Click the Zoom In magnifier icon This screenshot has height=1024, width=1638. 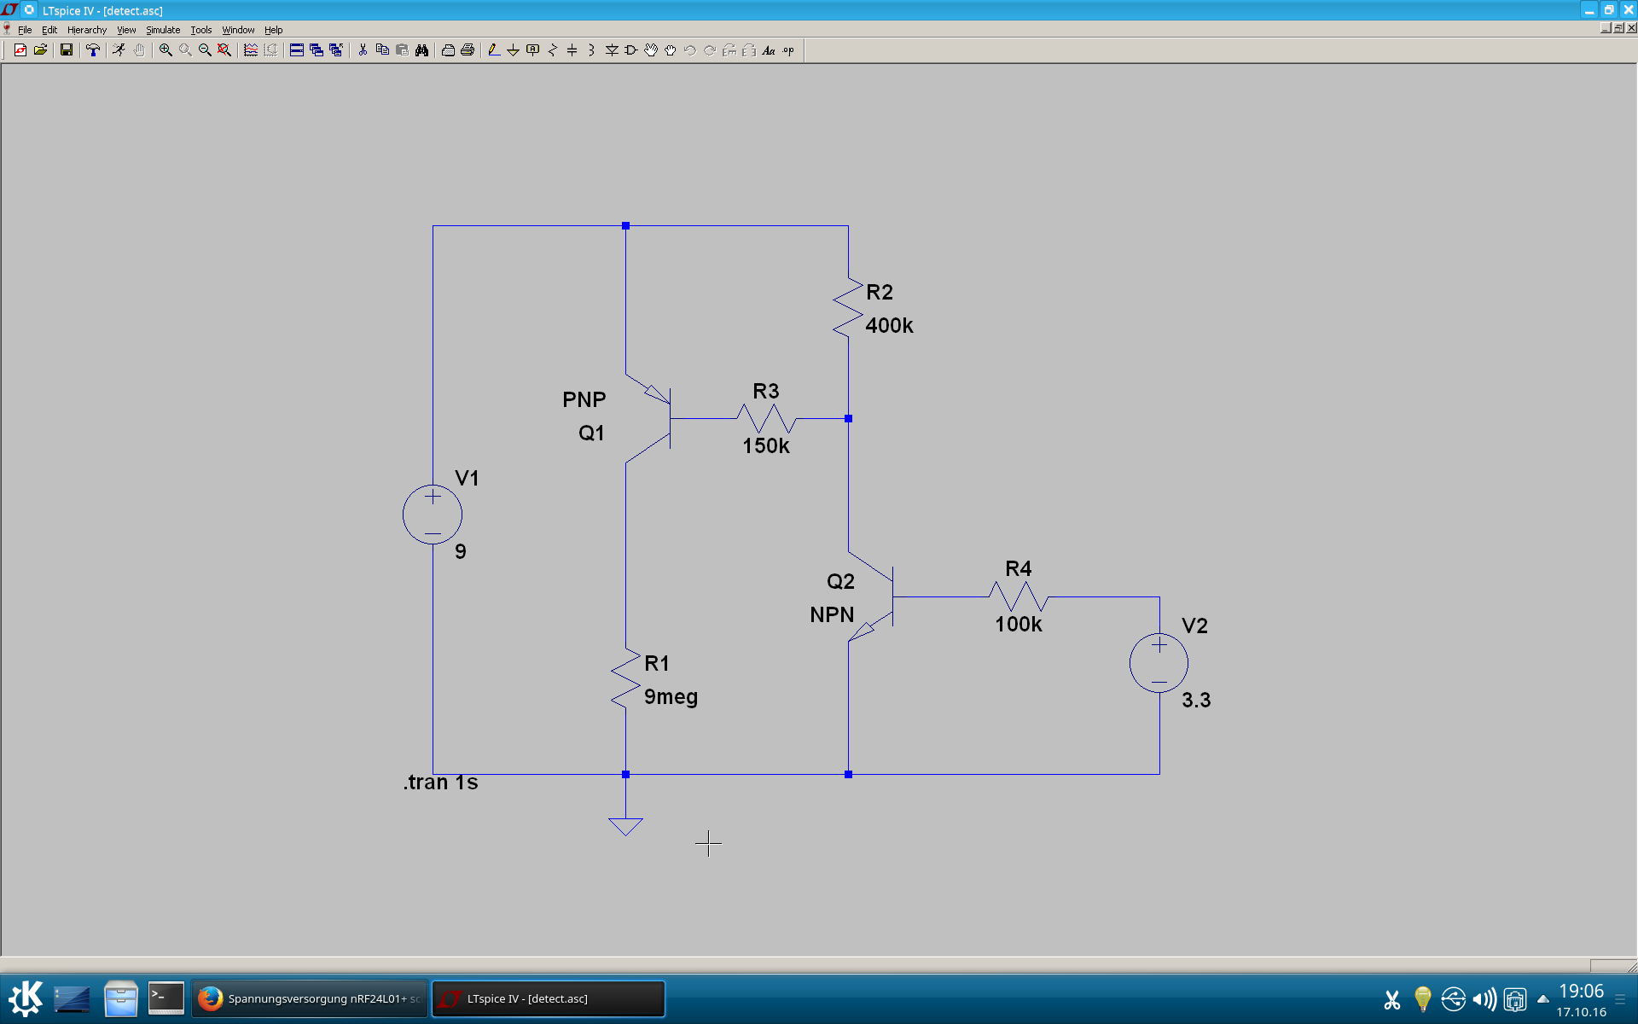pyautogui.click(x=166, y=50)
